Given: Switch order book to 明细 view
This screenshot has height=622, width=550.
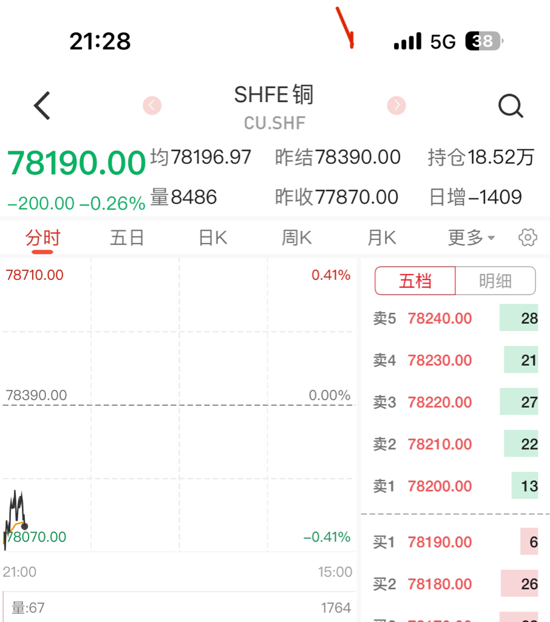Looking at the screenshot, I should click(495, 281).
